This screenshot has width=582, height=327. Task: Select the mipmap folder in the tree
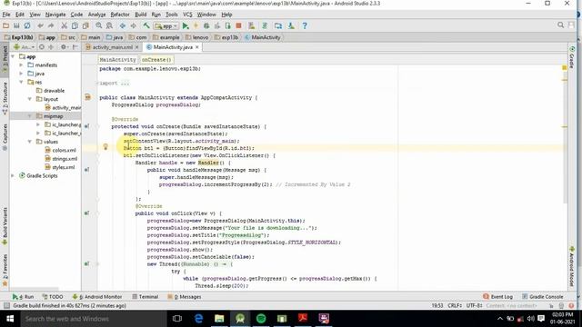click(x=50, y=116)
